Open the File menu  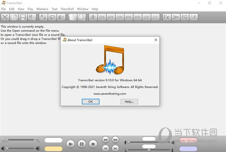coord(3,9)
